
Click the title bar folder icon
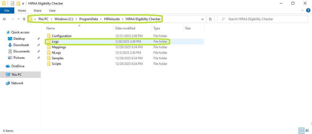[4, 3]
